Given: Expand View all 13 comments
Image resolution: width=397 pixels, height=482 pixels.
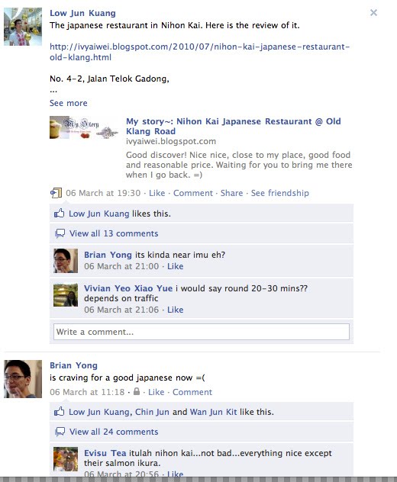Looking at the screenshot, I should [x=114, y=233].
